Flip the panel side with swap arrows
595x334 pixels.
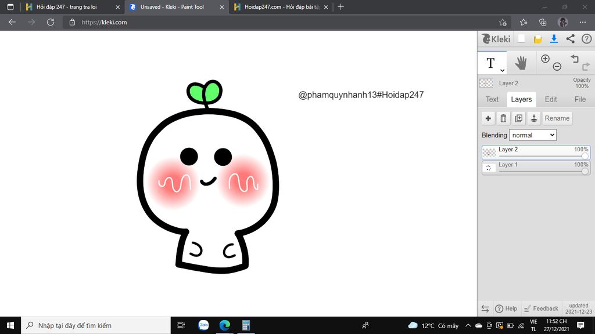coord(485,308)
